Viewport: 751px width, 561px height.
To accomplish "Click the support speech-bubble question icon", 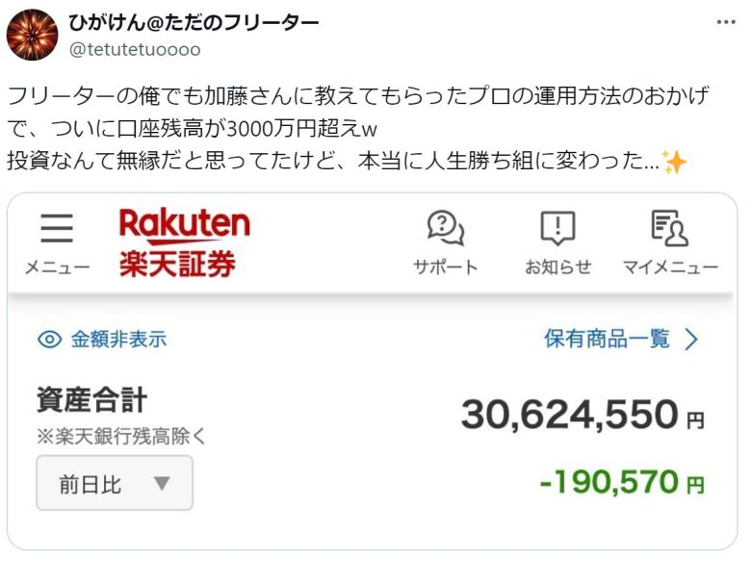I will click(x=446, y=227).
